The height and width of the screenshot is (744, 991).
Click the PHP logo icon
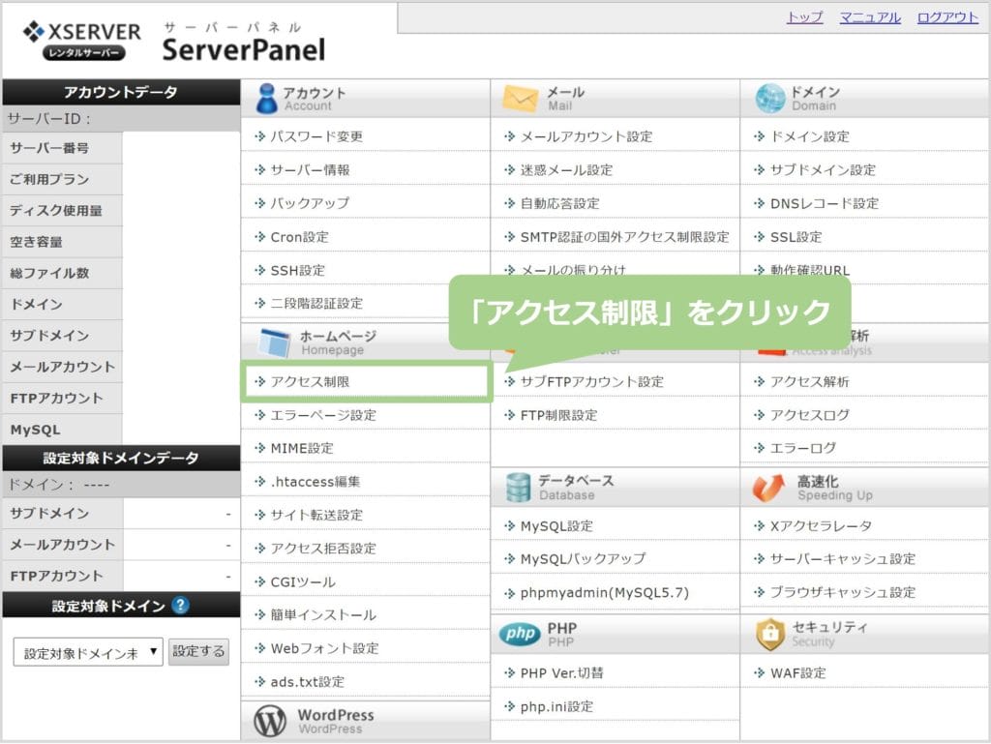click(520, 634)
